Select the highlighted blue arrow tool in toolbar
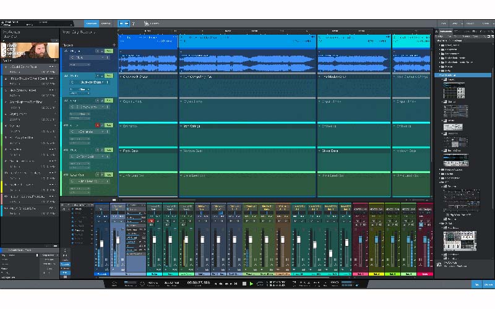The image size is (495, 309). (123, 23)
